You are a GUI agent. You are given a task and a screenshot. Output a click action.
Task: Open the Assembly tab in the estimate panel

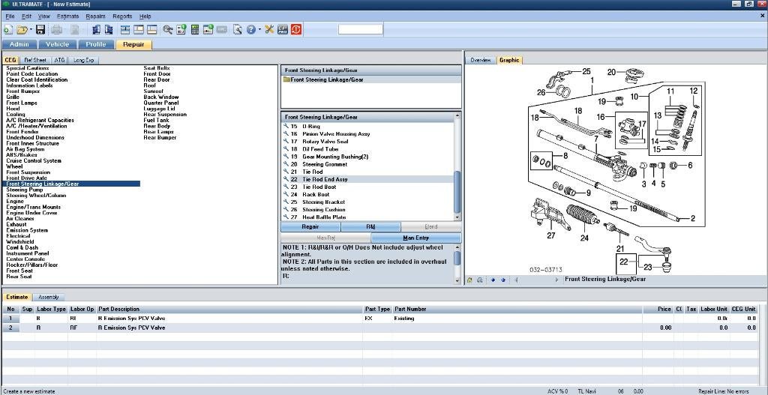click(49, 297)
